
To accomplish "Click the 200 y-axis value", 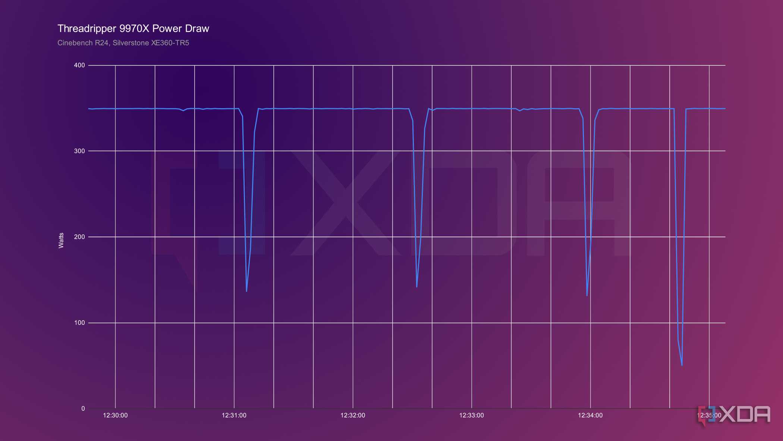I will point(79,237).
